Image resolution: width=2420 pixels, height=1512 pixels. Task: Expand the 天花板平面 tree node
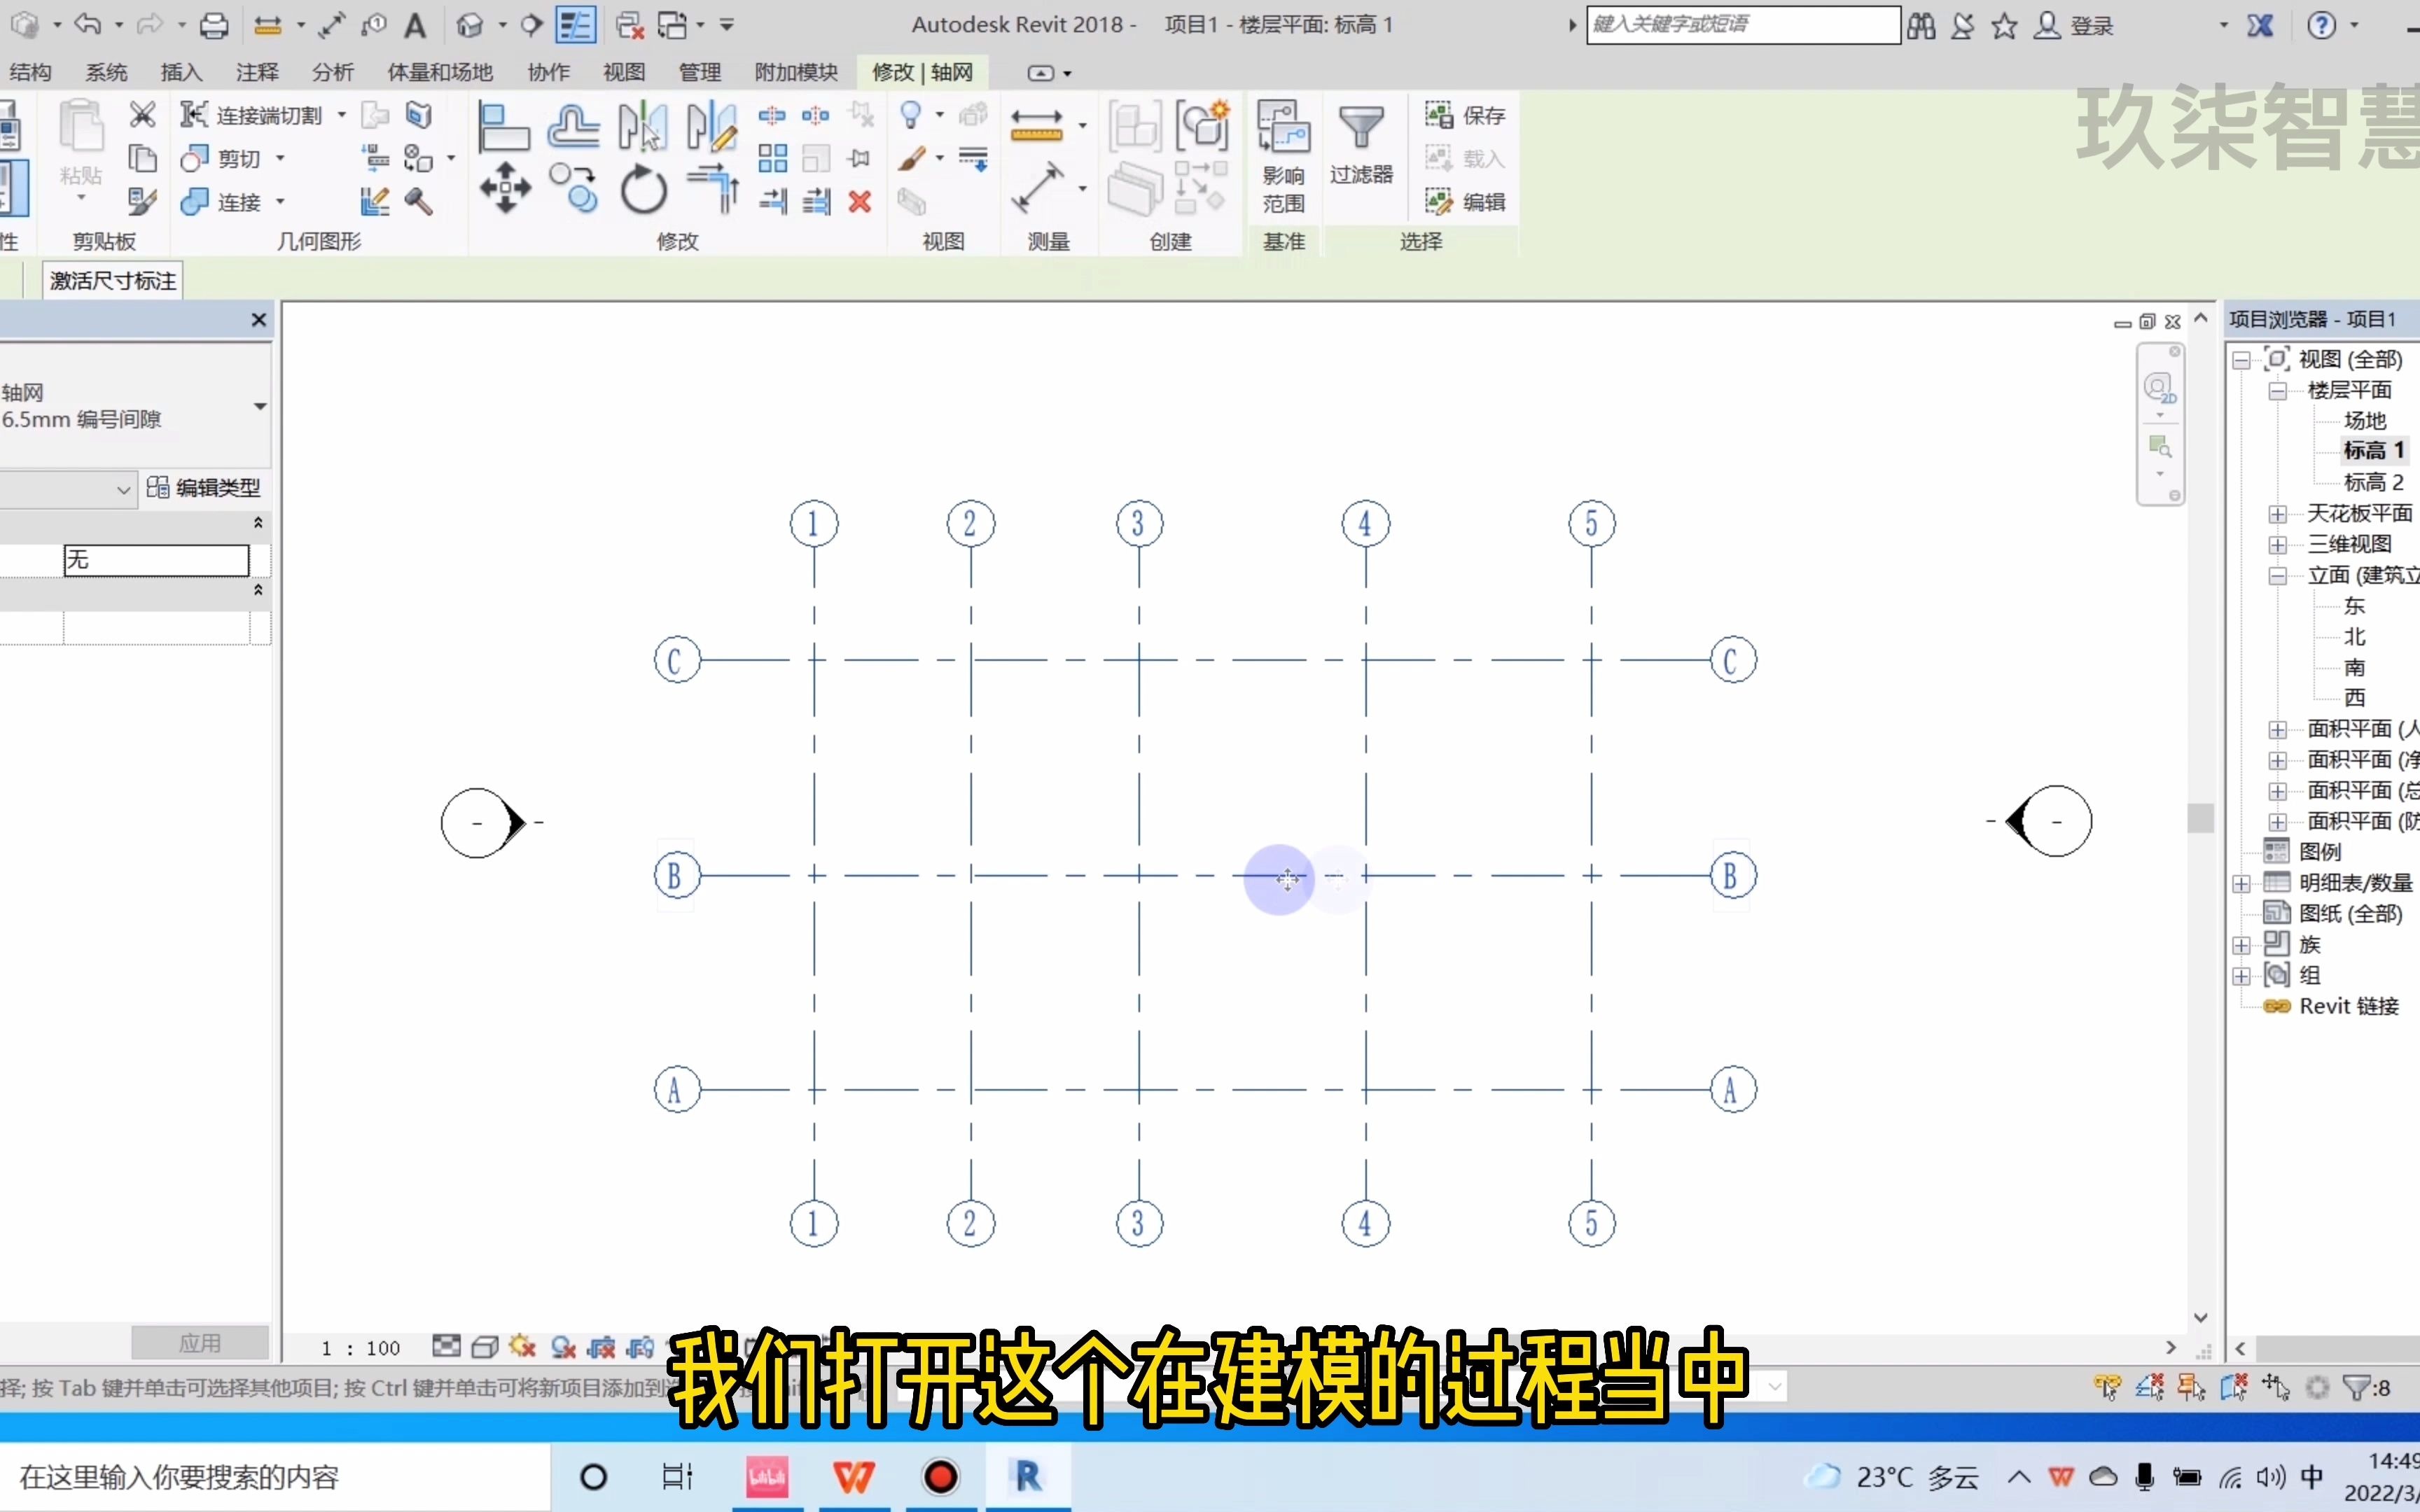2277,514
